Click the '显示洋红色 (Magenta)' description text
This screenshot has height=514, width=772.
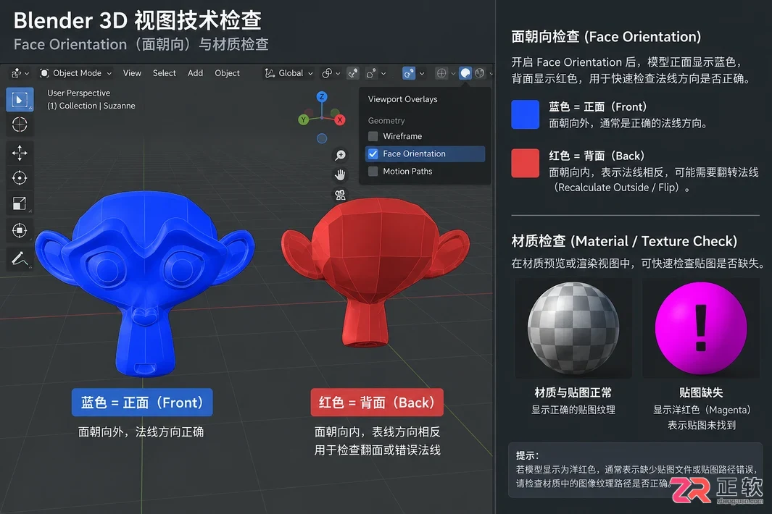[x=702, y=410]
